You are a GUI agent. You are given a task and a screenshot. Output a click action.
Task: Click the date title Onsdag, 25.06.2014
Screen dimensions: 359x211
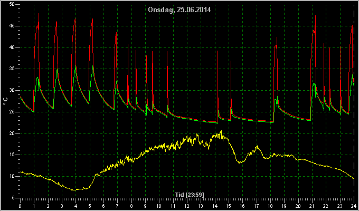179,10
